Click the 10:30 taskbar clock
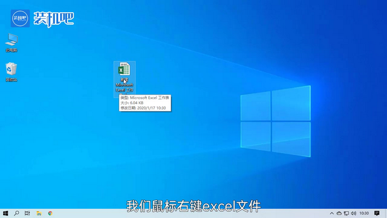Screen dimensions: 387x218 point(364,213)
